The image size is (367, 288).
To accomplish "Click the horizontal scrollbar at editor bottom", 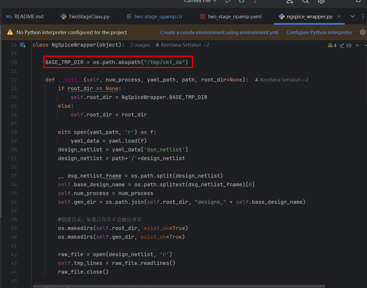I will tap(179, 286).
